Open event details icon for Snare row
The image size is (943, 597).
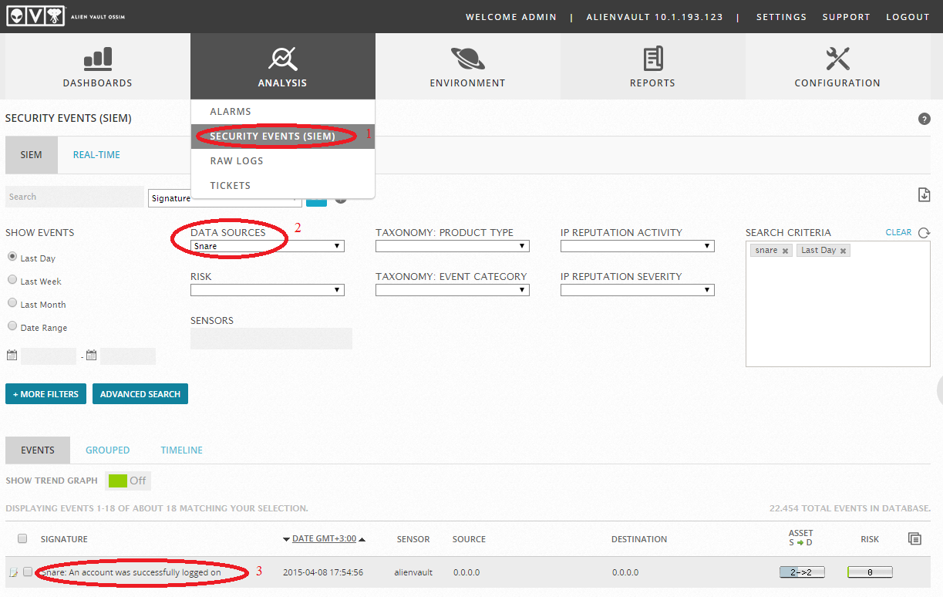13,572
